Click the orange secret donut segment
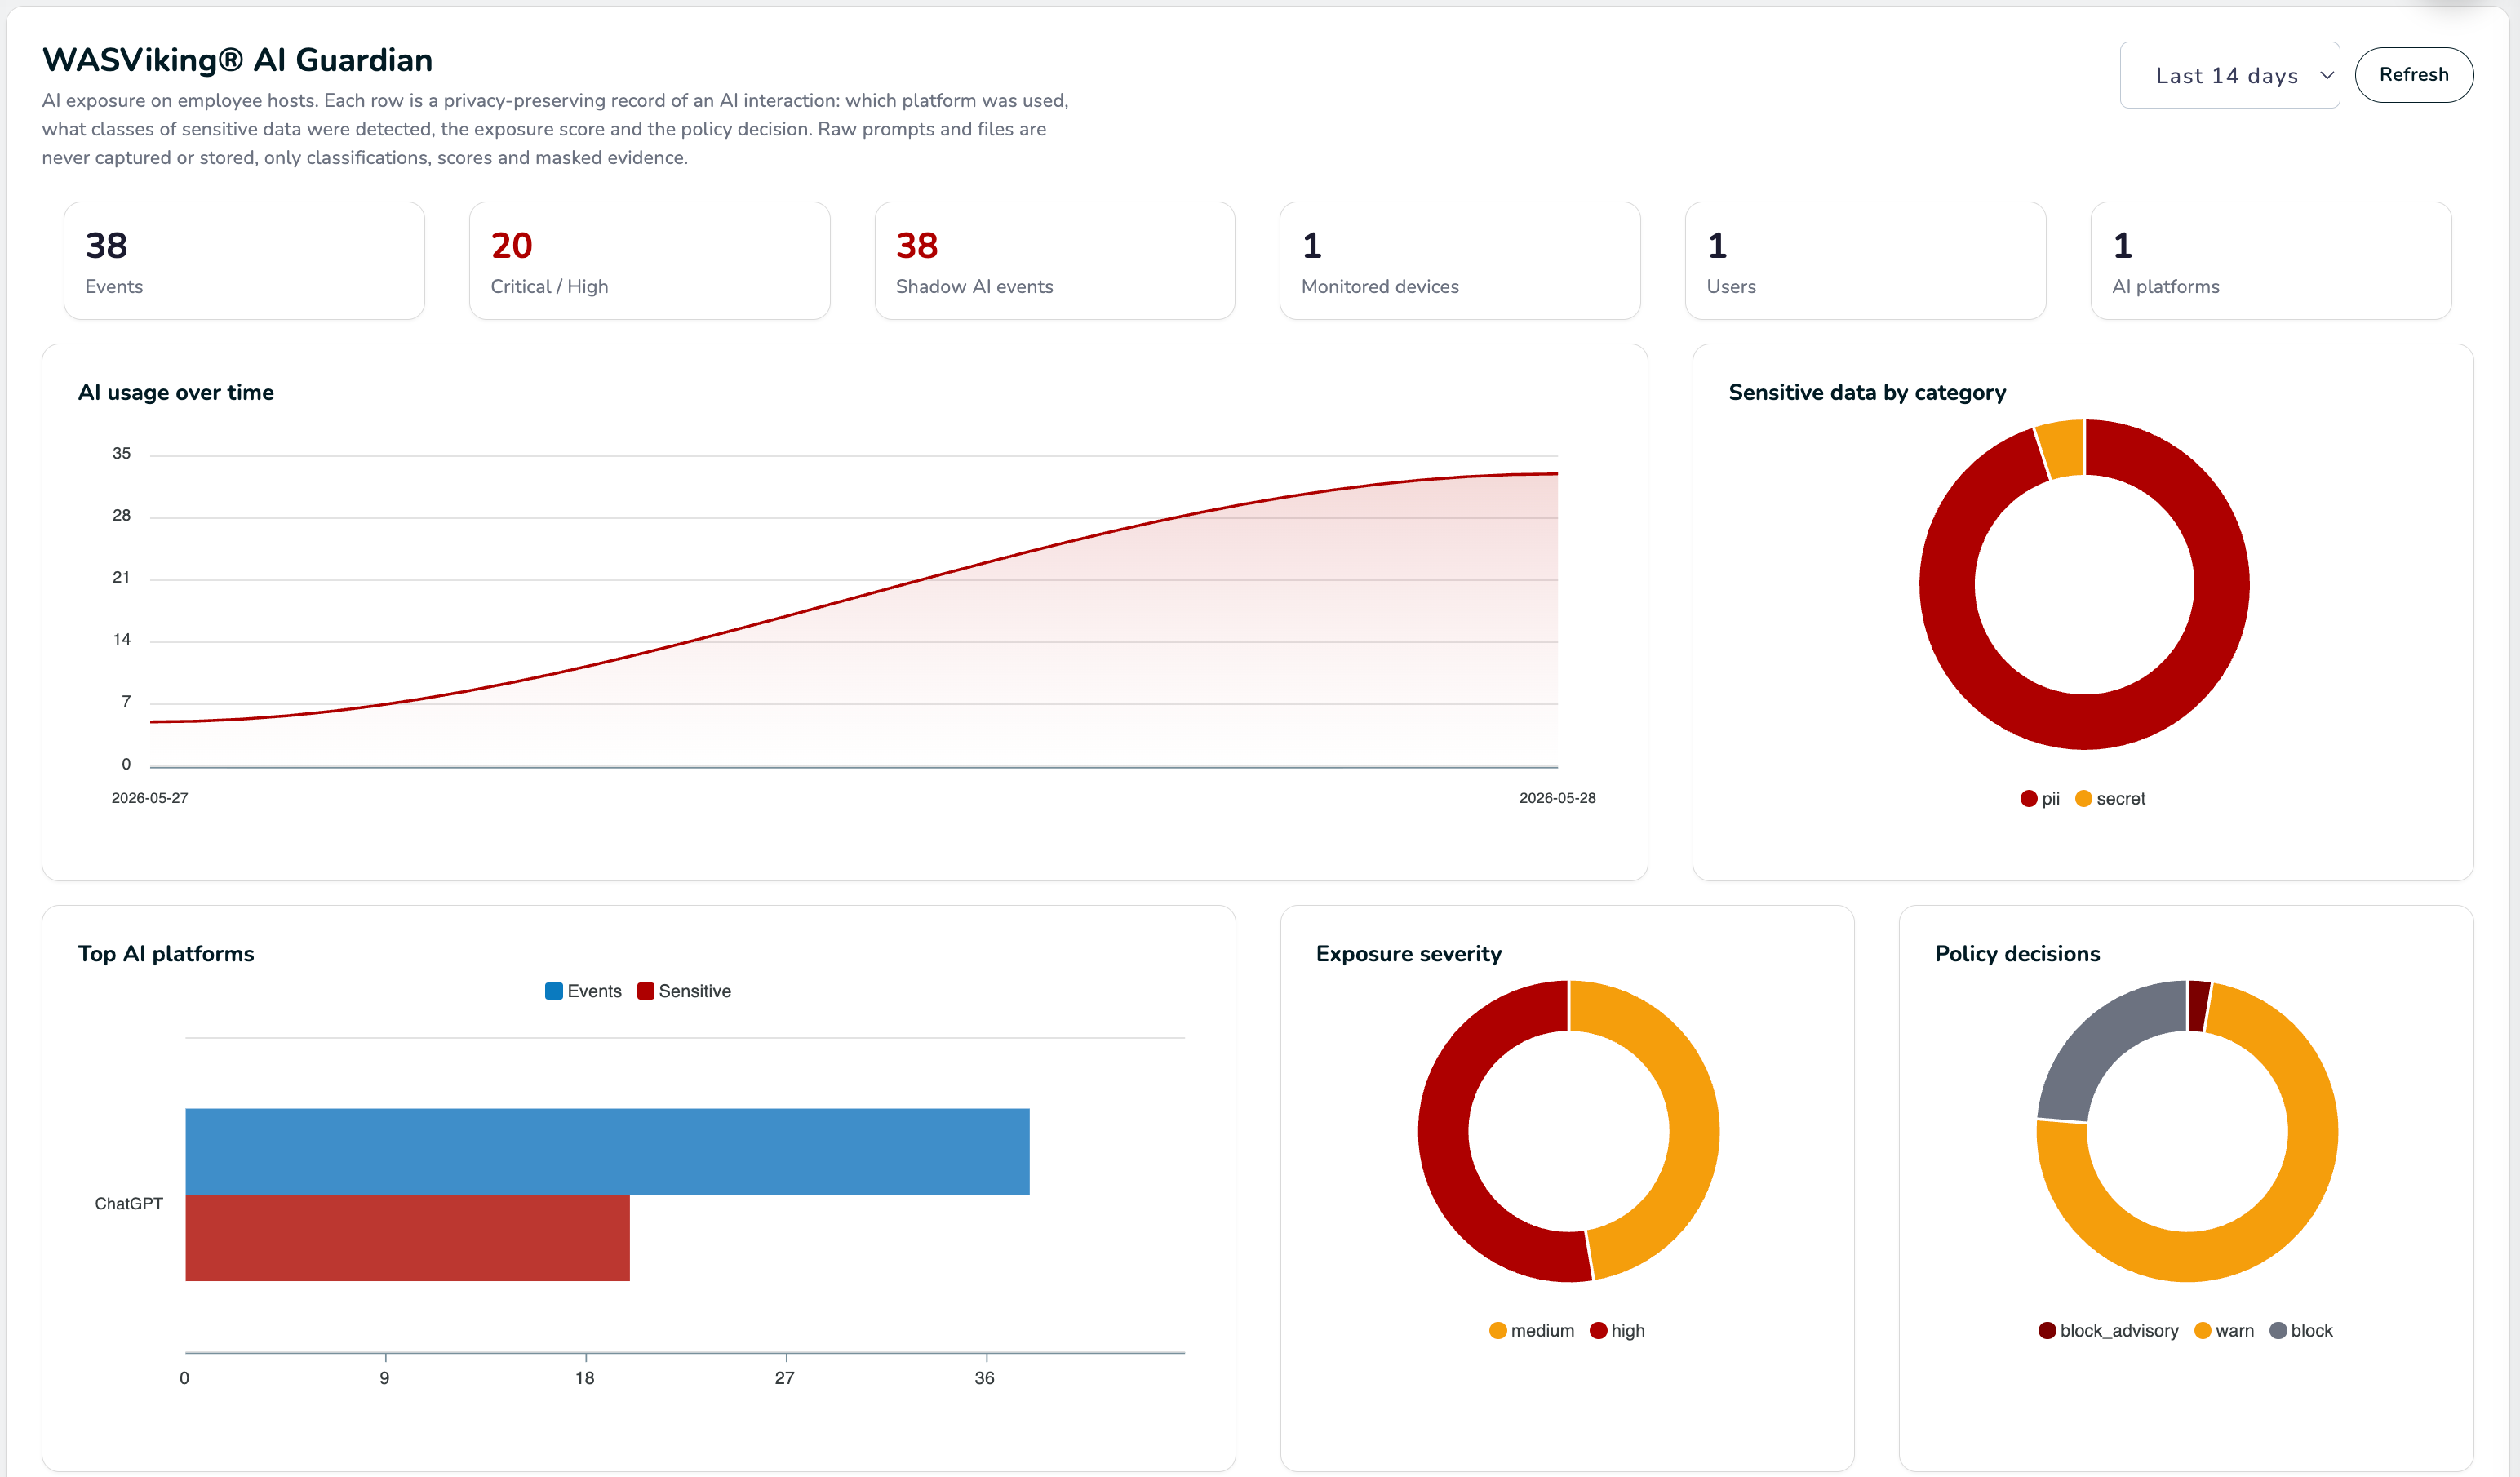This screenshot has width=2520, height=1477. pos(2062,448)
